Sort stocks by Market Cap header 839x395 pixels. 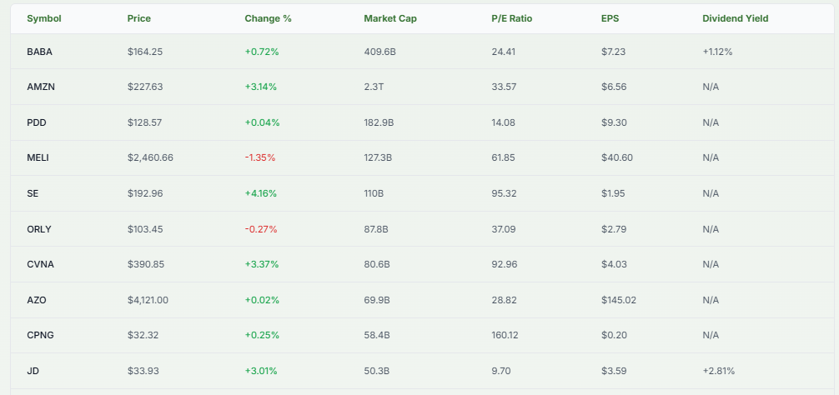(x=390, y=18)
